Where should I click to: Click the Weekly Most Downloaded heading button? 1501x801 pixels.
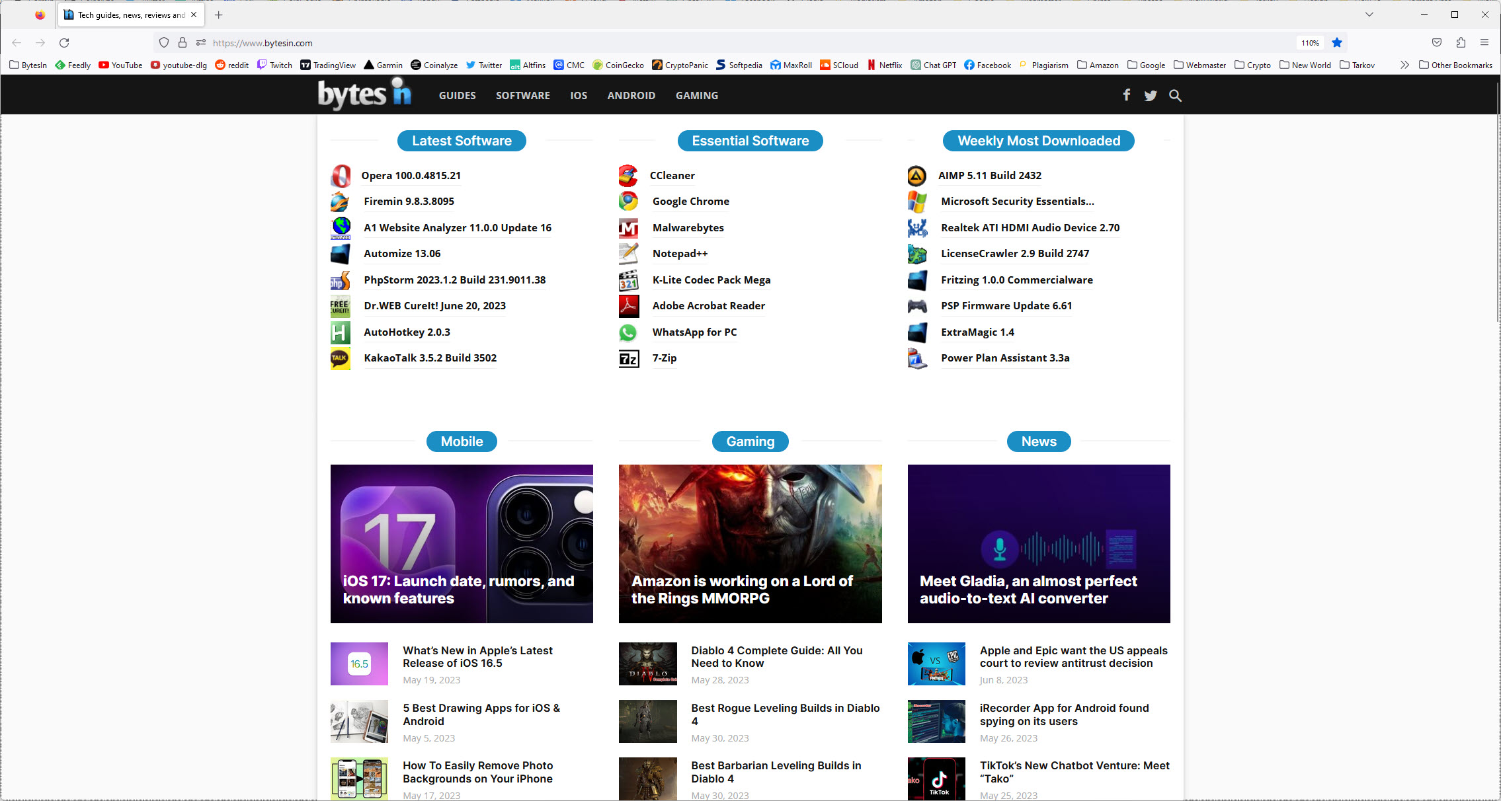click(x=1039, y=141)
